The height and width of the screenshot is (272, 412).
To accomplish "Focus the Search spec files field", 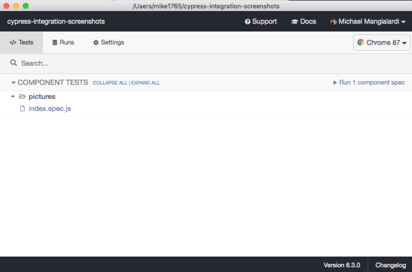I will [206, 63].
